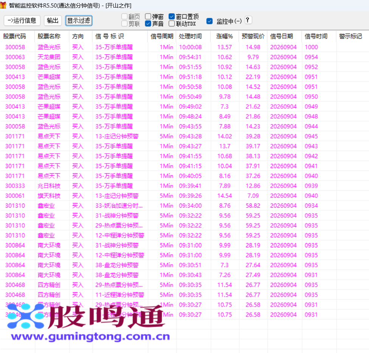
Task: Sort by 信号周期 column header
Action: coord(162,36)
